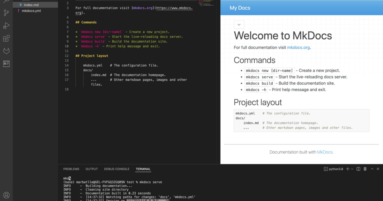The width and height of the screenshot is (383, 201).
Task: Kill terminal with trash icon
Action: coord(365,169)
